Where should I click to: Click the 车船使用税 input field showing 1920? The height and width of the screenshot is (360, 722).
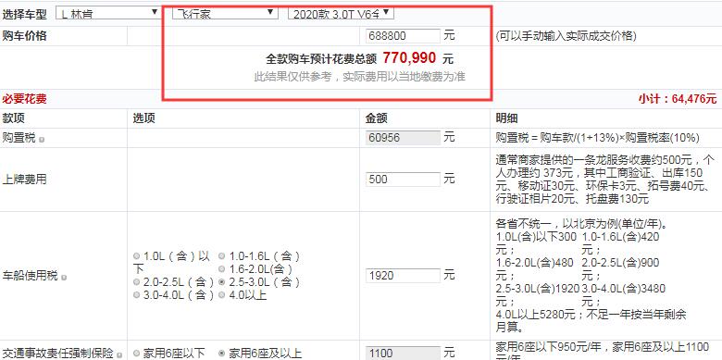pos(403,276)
